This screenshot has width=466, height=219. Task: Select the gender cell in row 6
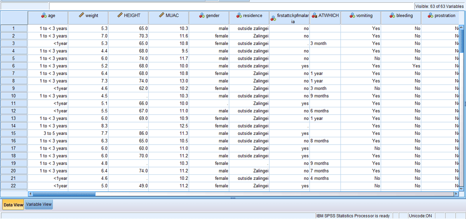coord(209,66)
